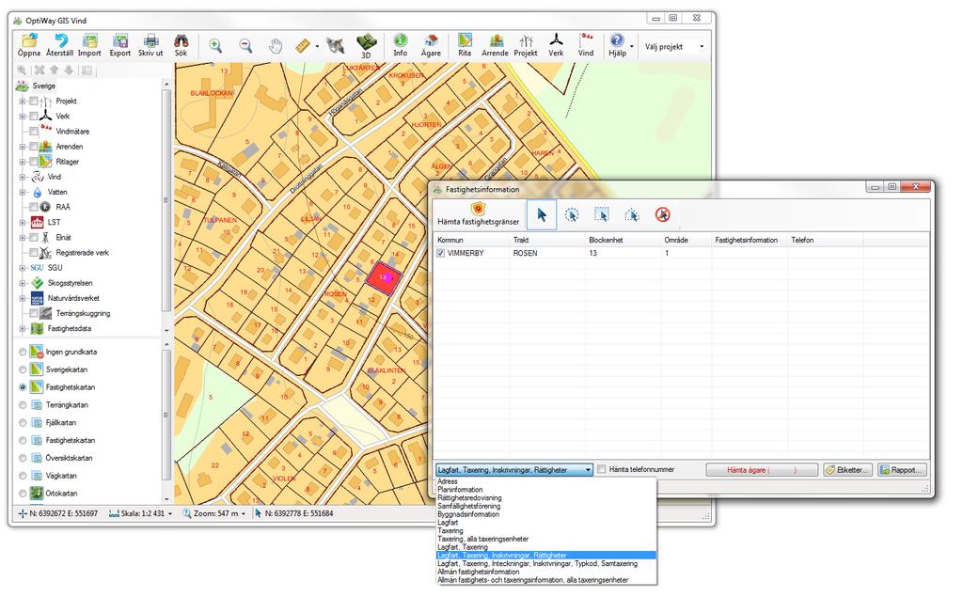Select the pan hand tool
963x597 pixels.
(x=276, y=45)
